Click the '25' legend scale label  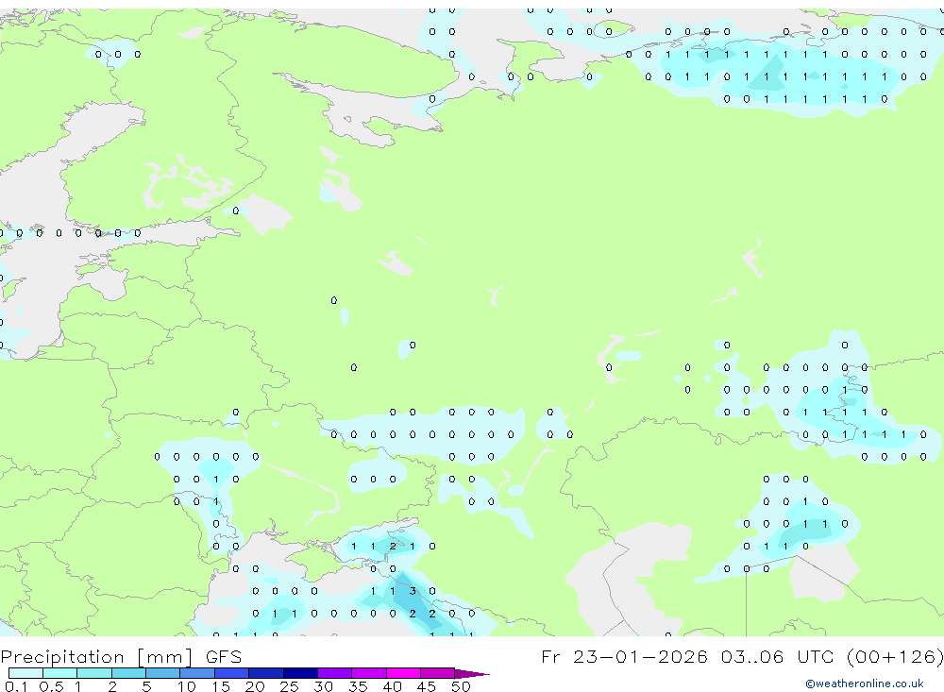tap(289, 686)
